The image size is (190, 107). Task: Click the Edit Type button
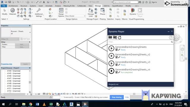pos(25,39)
